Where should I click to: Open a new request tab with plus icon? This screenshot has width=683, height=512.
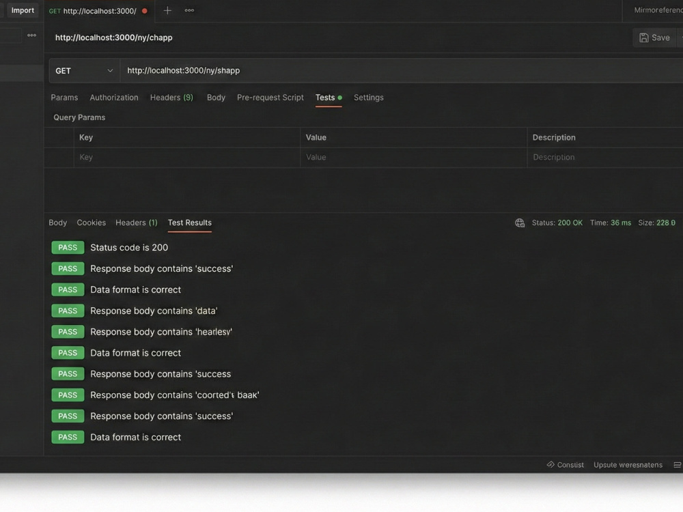(167, 10)
